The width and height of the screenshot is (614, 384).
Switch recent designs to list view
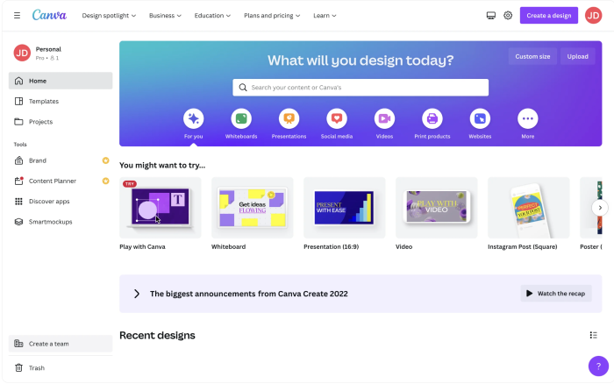click(x=593, y=335)
